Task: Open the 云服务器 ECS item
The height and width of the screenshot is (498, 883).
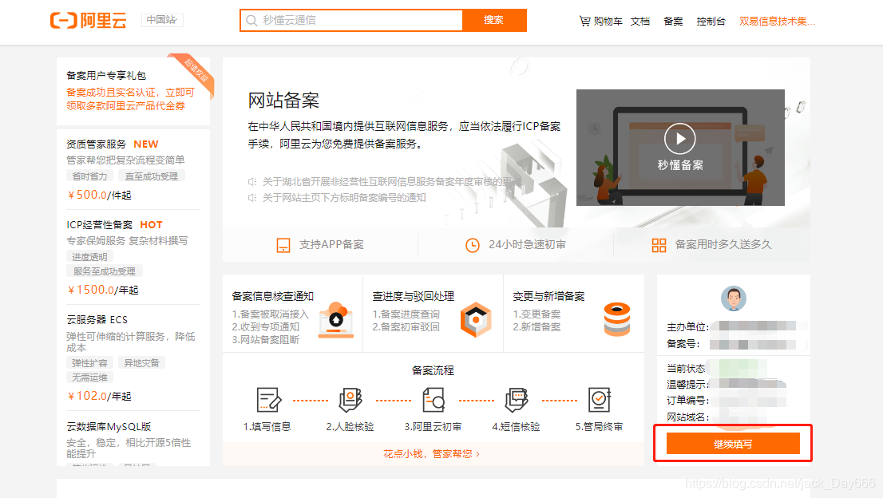Action: pyautogui.click(x=97, y=319)
